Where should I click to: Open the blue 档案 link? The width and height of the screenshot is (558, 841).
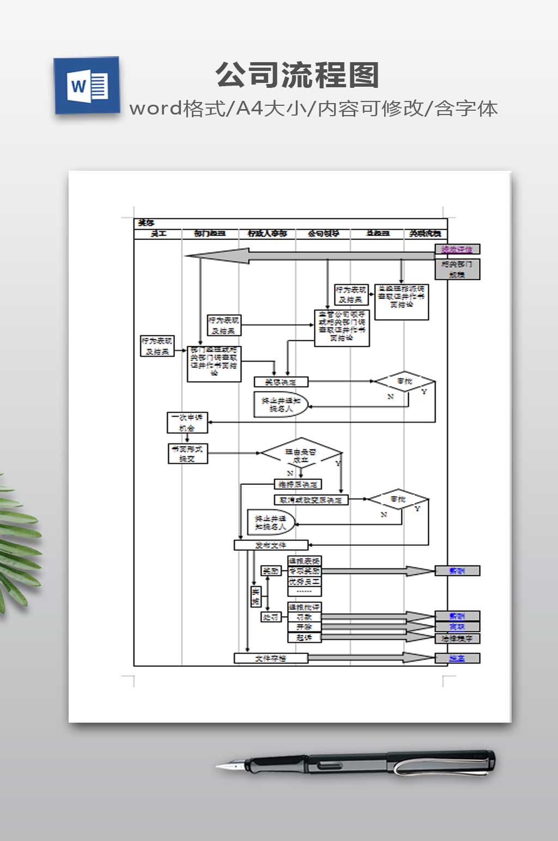coord(457,658)
